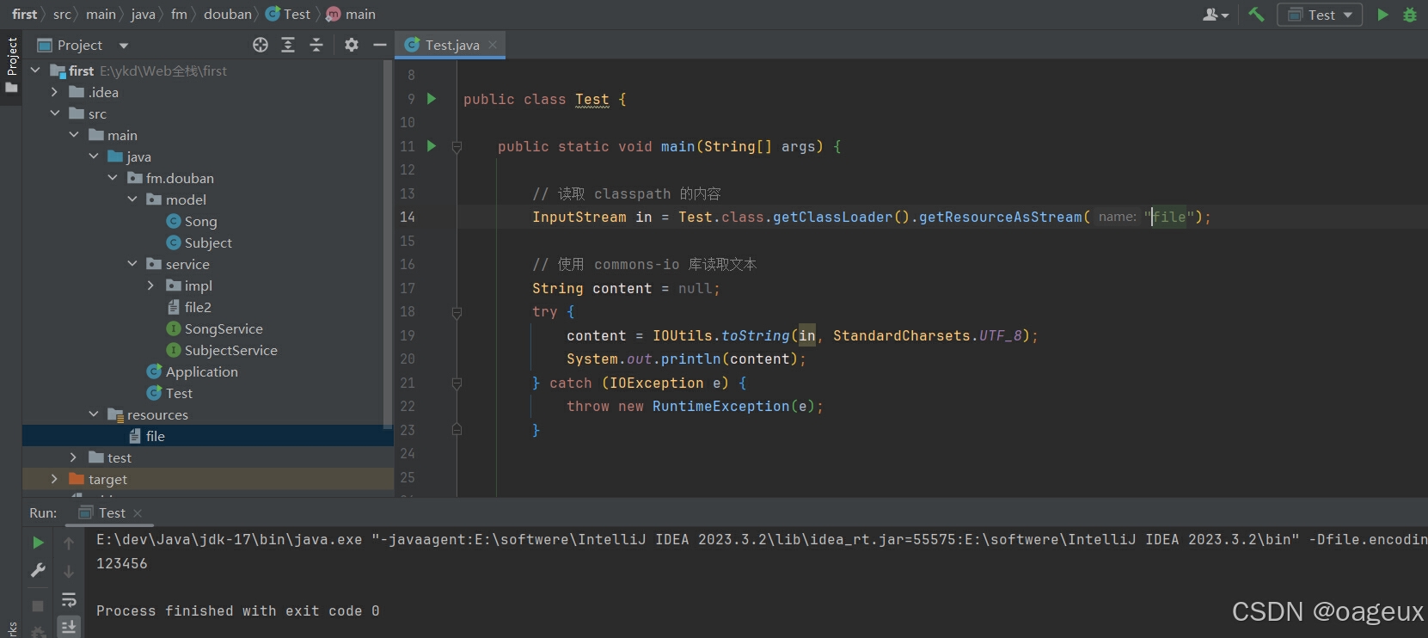Click the Project panel vertical scrollbar
This screenshot has width=1428, height=638.
click(x=388, y=244)
